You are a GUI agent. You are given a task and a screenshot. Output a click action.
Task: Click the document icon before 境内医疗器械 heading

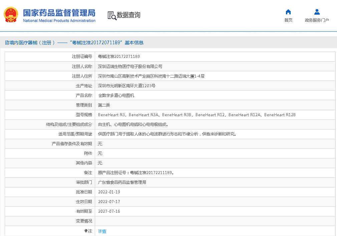coord(7,43)
